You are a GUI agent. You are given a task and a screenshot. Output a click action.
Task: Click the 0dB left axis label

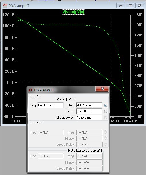[x=11, y=82]
